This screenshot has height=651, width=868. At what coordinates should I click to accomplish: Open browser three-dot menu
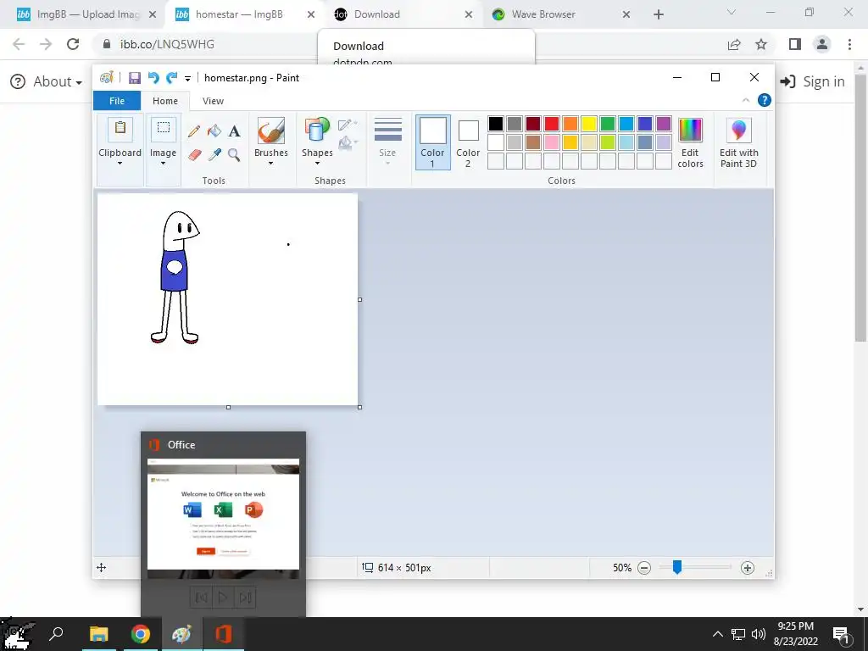pos(849,44)
